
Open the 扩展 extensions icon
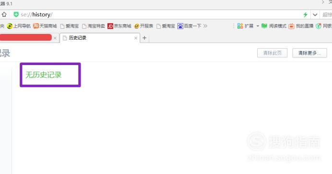click(240, 26)
